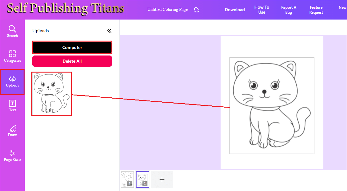The width and height of the screenshot is (347, 191).
Task: Open the Search panel in sidebar
Action: click(x=12, y=30)
